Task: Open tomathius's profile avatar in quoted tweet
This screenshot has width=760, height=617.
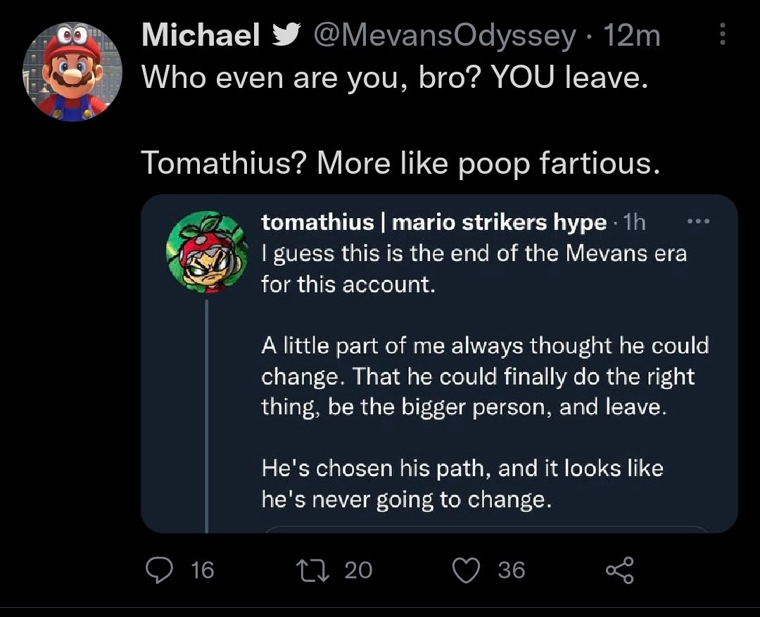Action: [204, 251]
